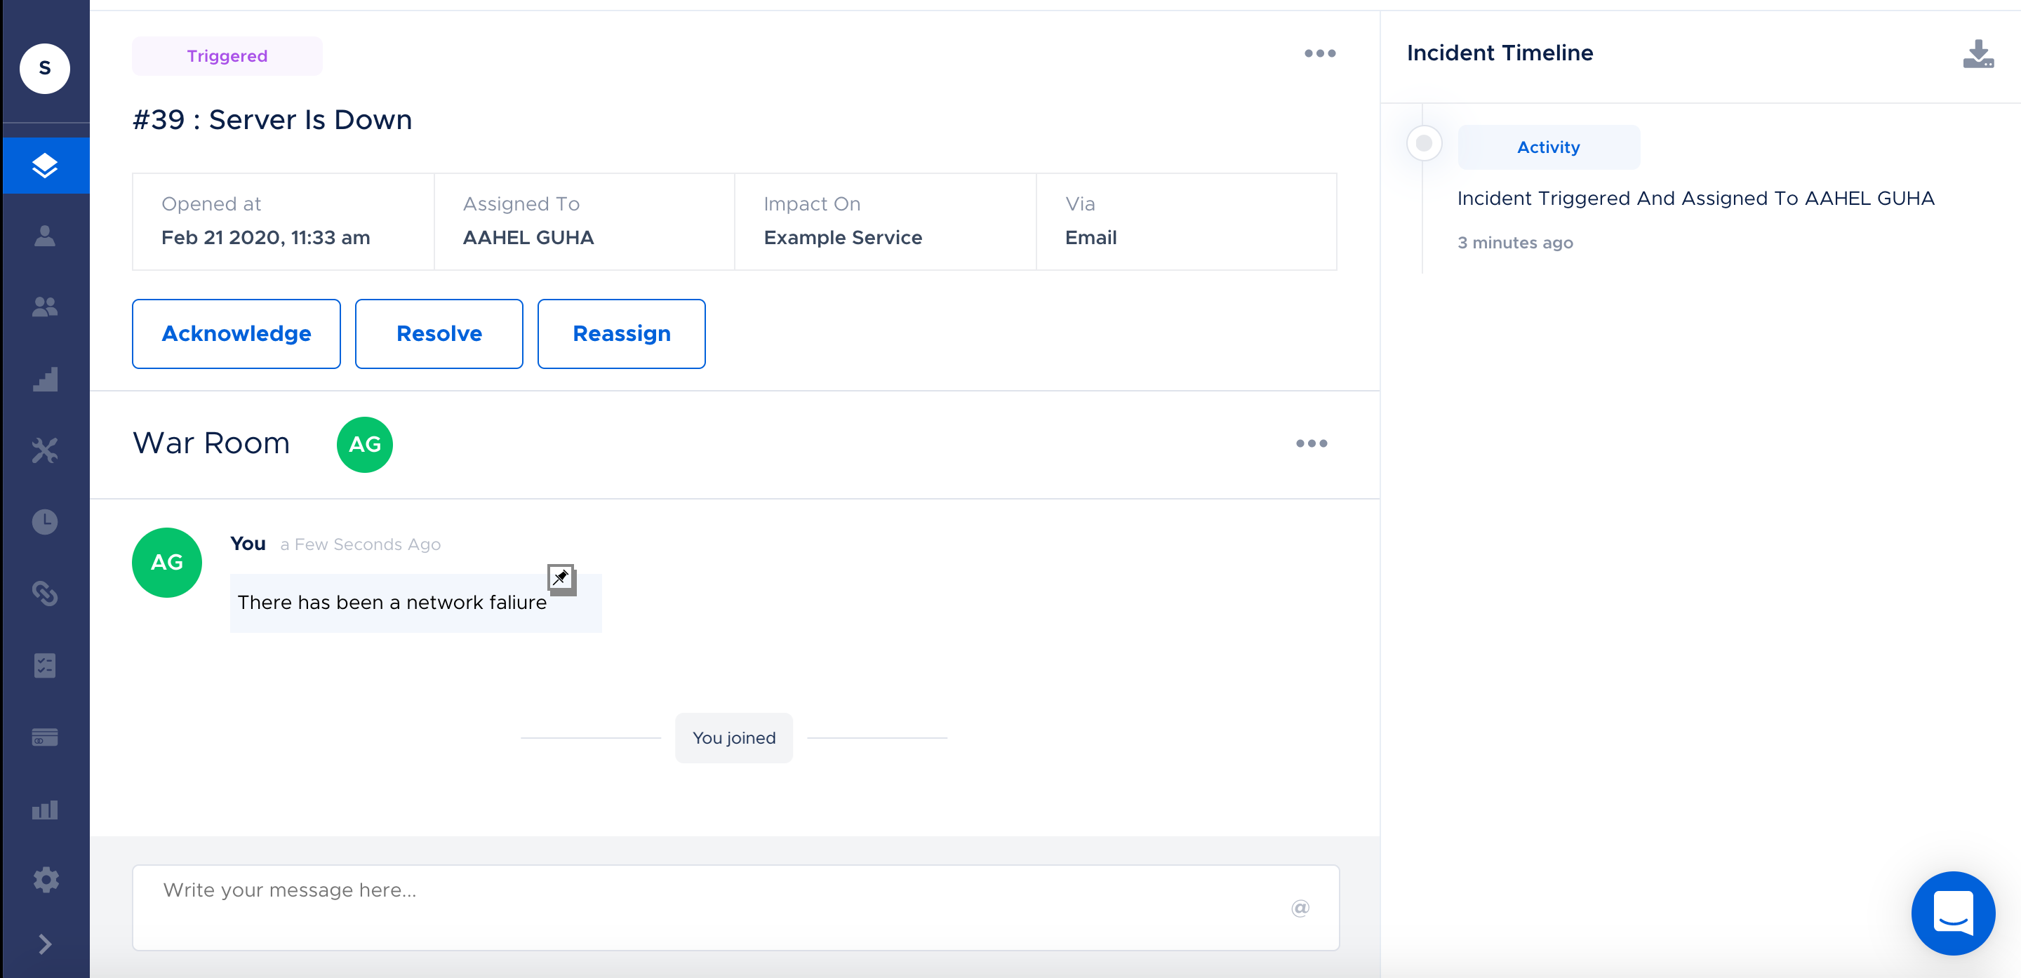This screenshot has width=2021, height=978.
Task: Open the incidents layers icon in sidebar
Action: (45, 166)
